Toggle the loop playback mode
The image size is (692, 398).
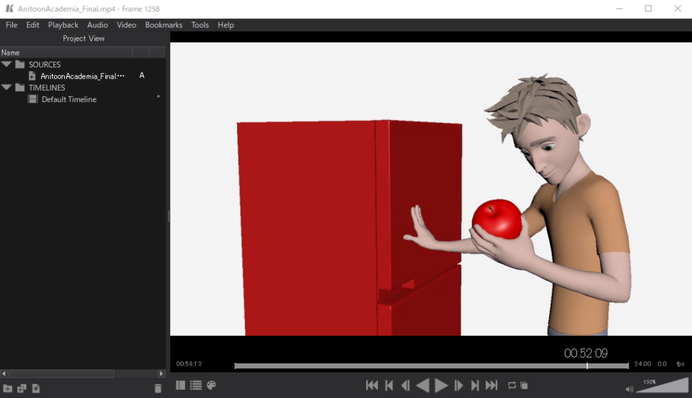point(512,386)
